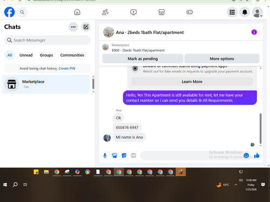Send a thumbs-up like
The image size is (270, 202).
256,155
